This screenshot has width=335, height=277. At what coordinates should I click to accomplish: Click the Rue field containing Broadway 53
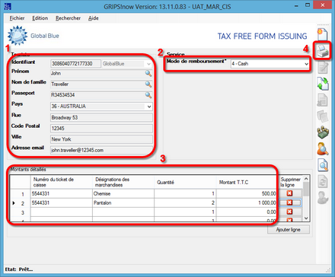[x=101, y=117]
